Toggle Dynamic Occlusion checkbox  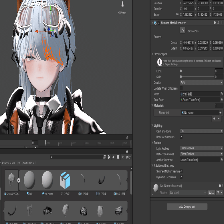181,177
